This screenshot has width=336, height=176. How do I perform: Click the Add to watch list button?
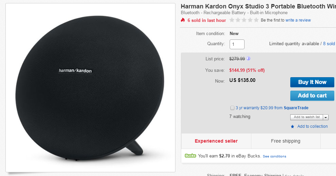pos(307,117)
